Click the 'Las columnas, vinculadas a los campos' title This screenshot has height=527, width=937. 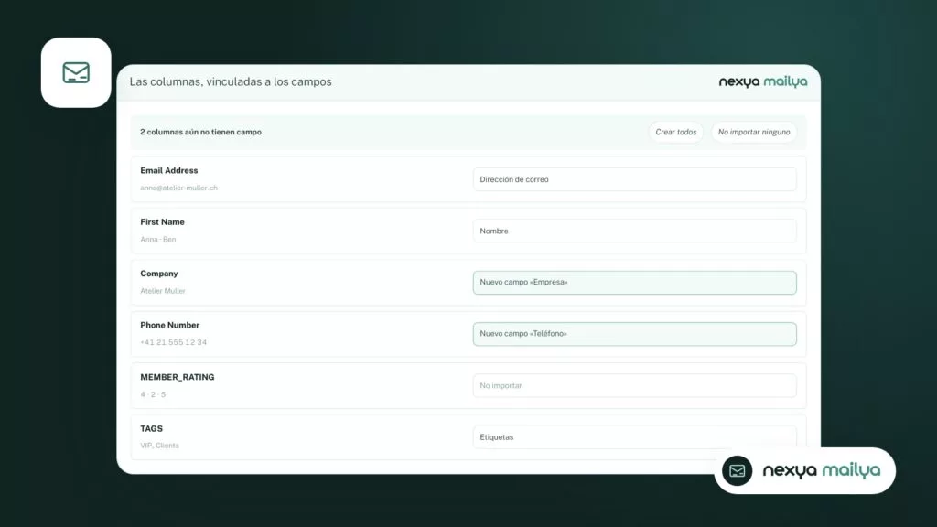pyautogui.click(x=231, y=81)
